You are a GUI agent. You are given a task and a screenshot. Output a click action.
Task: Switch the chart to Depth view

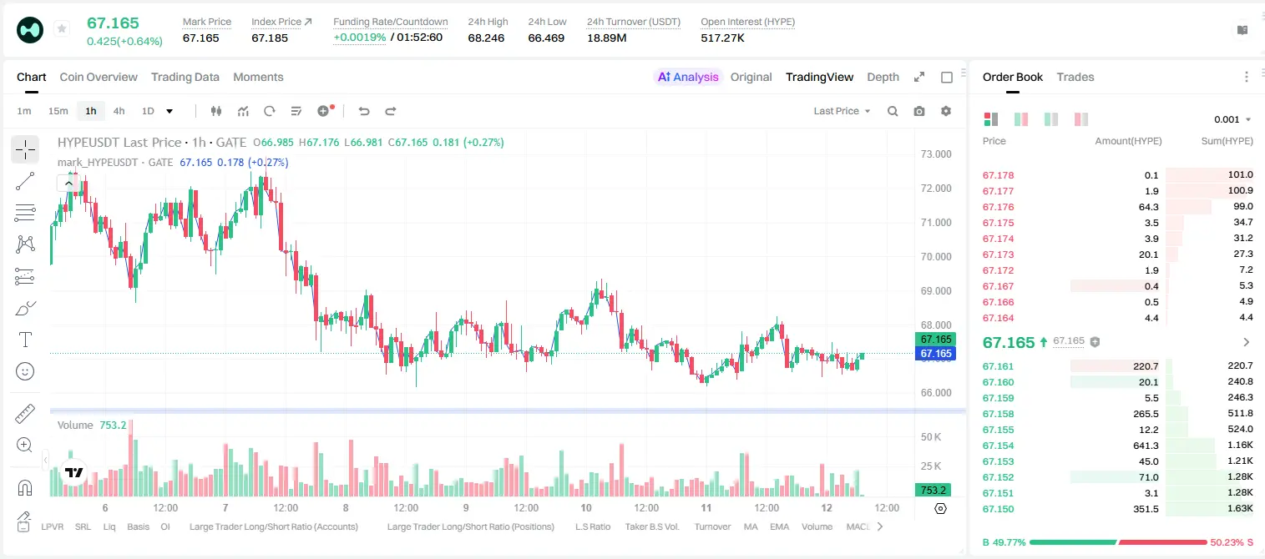pos(883,77)
